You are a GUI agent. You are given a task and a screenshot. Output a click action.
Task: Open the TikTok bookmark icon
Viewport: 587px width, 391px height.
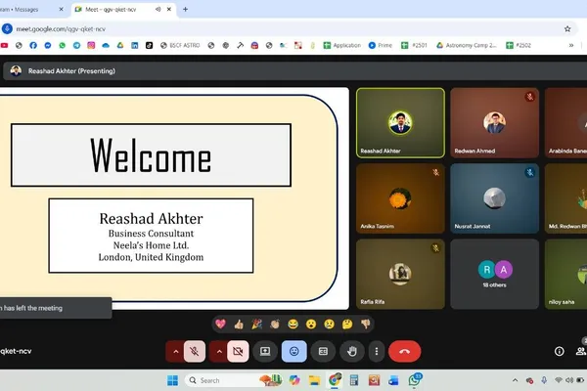149,45
